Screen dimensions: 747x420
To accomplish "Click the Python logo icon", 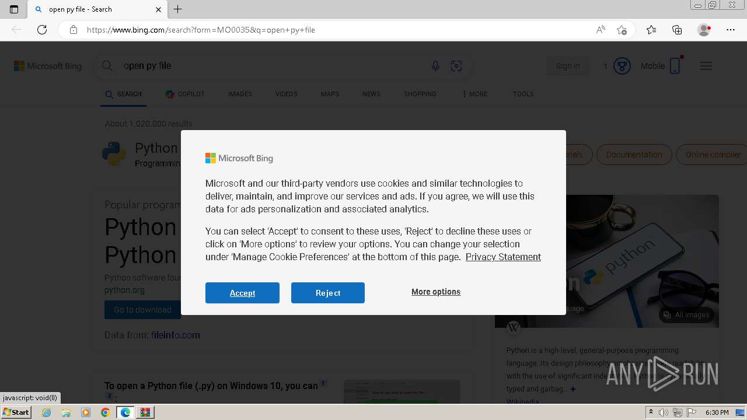I will pyautogui.click(x=114, y=154).
